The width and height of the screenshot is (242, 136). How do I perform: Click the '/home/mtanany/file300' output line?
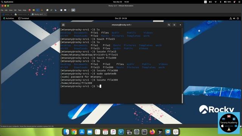tap(76, 83)
